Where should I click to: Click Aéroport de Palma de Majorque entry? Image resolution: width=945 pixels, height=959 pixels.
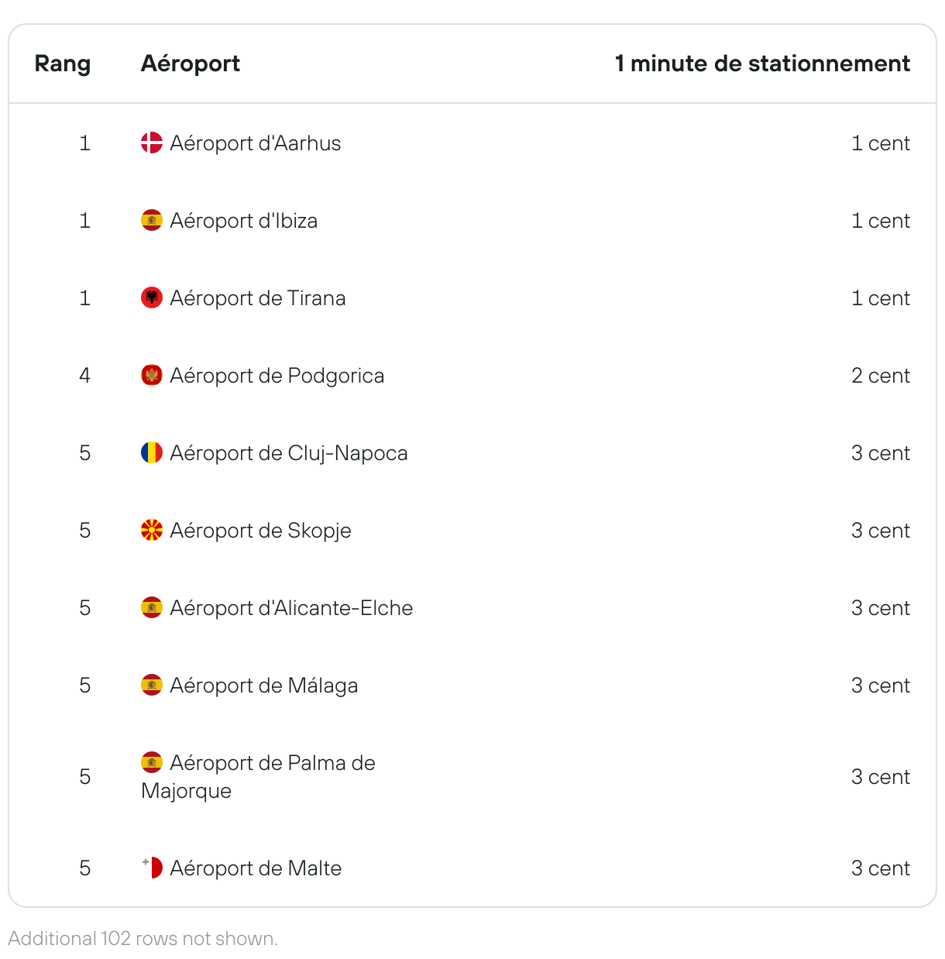tap(259, 776)
